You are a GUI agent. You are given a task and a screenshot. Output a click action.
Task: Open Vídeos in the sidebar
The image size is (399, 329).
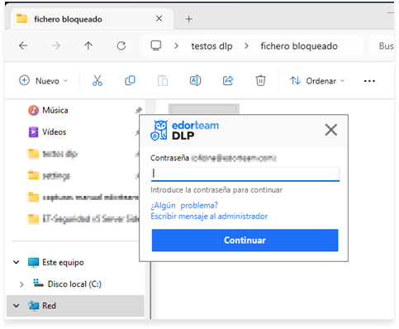tap(54, 132)
